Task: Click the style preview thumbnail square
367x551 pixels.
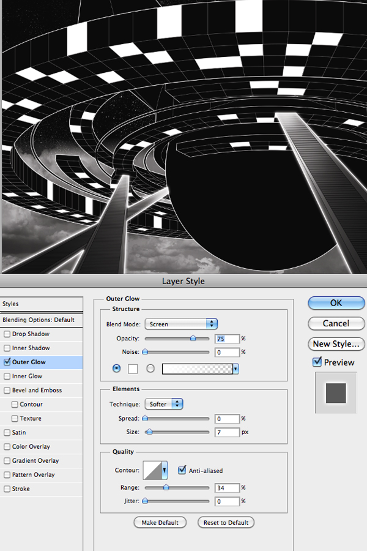Action: [x=336, y=393]
